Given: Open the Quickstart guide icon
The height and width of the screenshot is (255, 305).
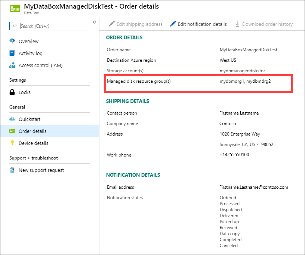Looking at the screenshot, I should tap(12, 119).
